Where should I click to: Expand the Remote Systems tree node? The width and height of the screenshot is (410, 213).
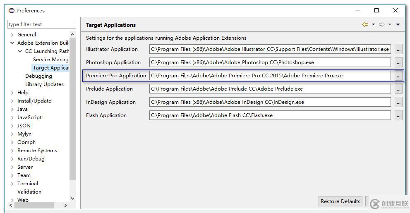coord(12,151)
